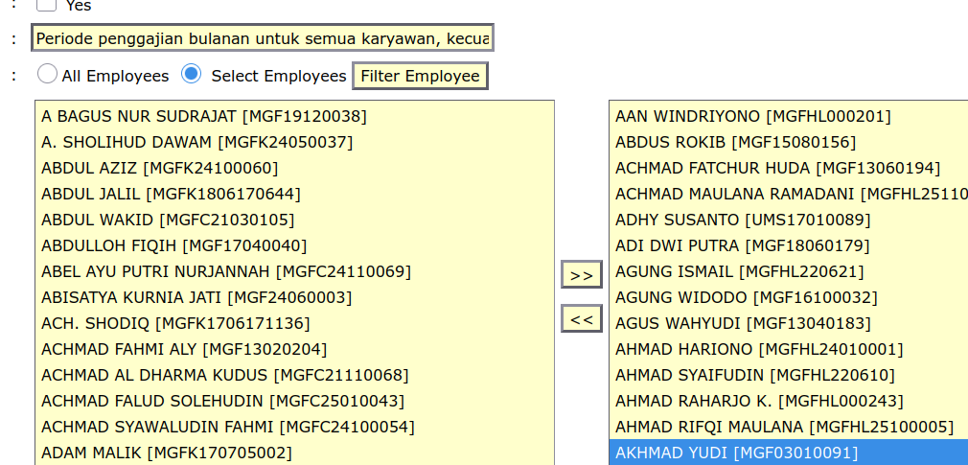Select highlighted AKHMAD YUDI entry
Image resolution: width=968 pixels, height=465 pixels.
click(x=736, y=452)
